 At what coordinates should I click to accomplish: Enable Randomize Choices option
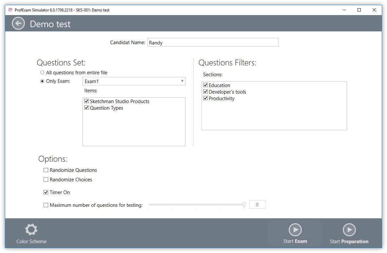(46, 180)
